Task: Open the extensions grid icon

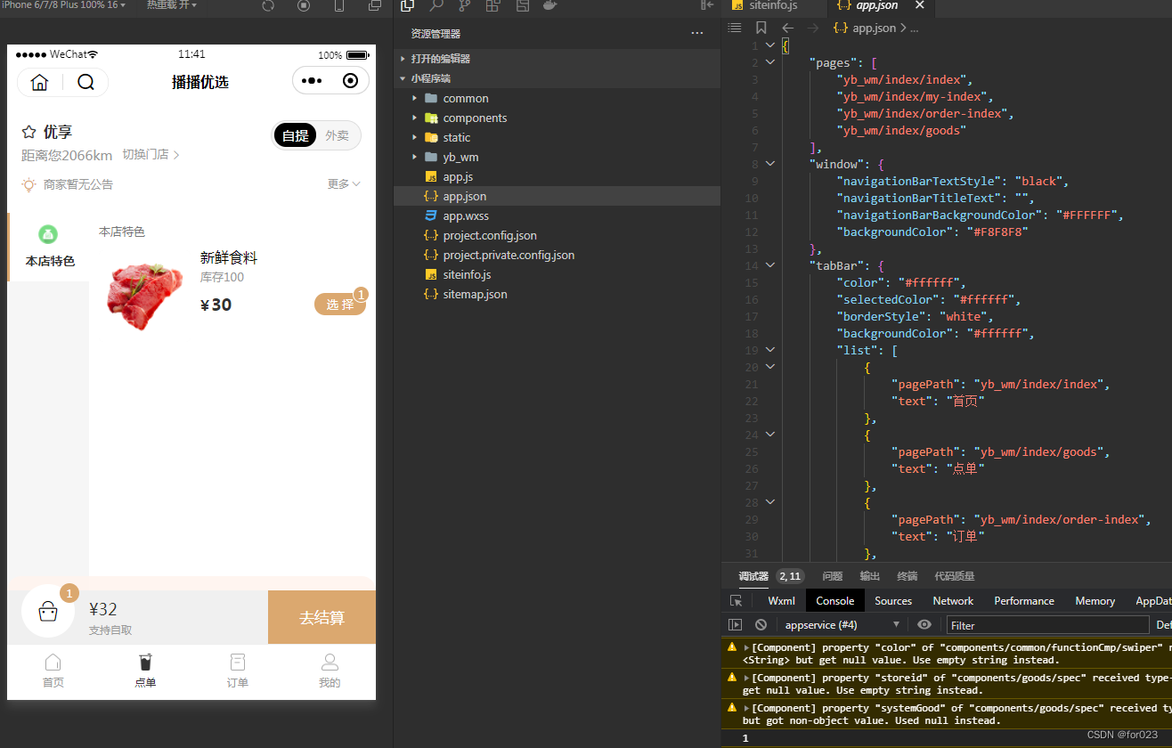Action: (x=493, y=5)
